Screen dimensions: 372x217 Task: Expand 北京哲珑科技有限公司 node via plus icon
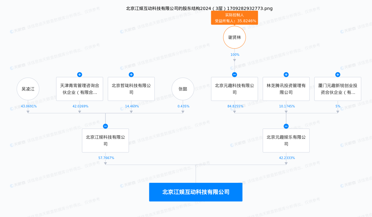[x=131, y=75]
